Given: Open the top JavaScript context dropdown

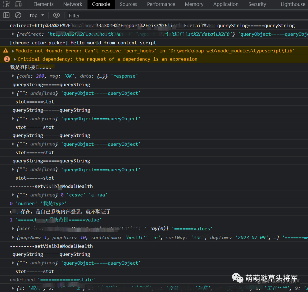Looking at the screenshot, I should (x=37, y=15).
